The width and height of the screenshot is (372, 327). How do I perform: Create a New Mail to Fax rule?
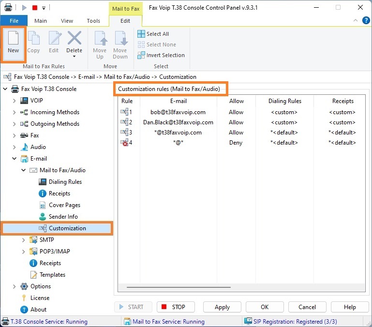pos(13,45)
